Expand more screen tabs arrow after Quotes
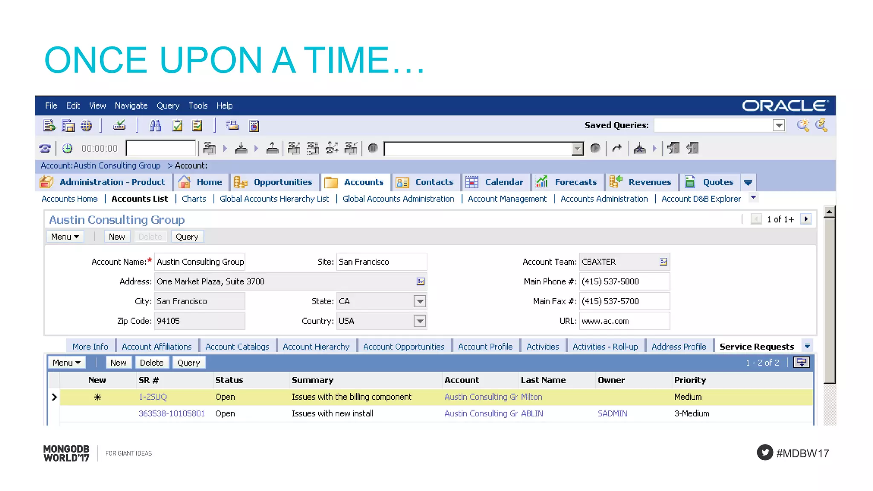Viewport: 873px width, 491px height. pyautogui.click(x=748, y=182)
